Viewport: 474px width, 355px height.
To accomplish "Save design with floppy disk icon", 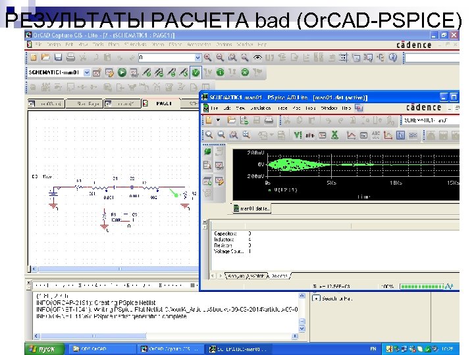I will click(x=58, y=57).
